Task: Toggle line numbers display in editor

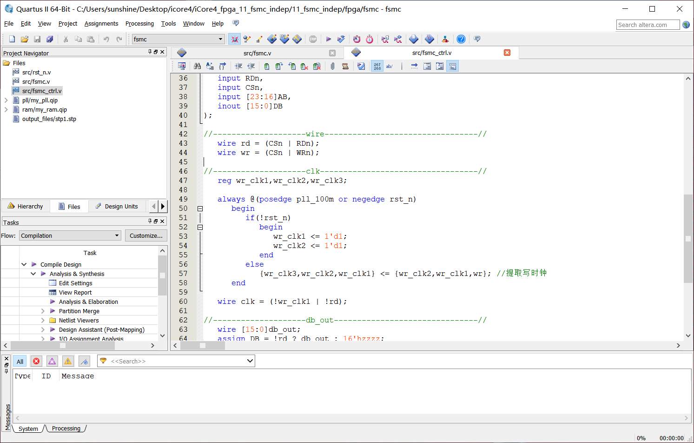Action: pos(377,67)
